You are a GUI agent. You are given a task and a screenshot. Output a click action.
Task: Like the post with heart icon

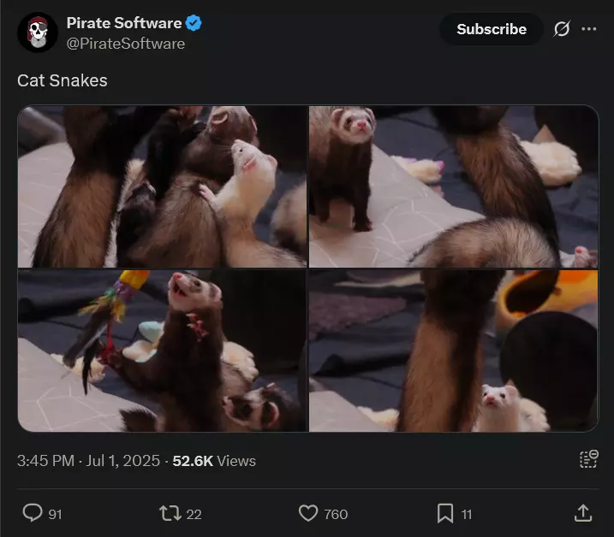pyautogui.click(x=308, y=514)
